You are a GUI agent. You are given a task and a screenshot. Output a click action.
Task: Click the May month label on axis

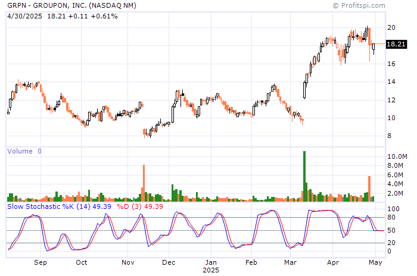(375, 262)
